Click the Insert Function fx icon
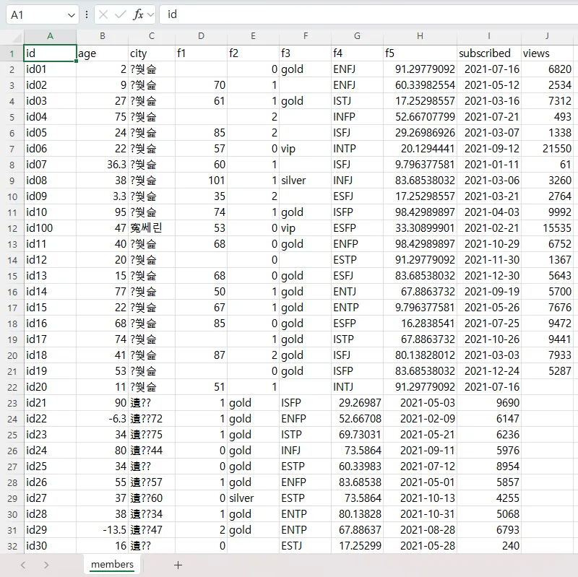The height and width of the screenshot is (577, 578). [x=137, y=14]
